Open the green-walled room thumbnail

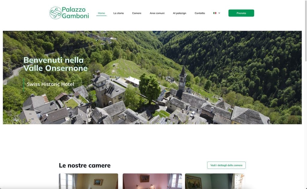(215, 181)
